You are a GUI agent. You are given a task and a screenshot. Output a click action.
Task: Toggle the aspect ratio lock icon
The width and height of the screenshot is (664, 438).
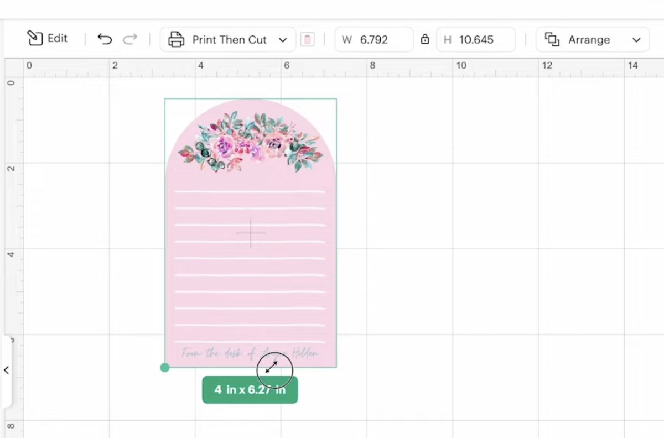pos(425,39)
